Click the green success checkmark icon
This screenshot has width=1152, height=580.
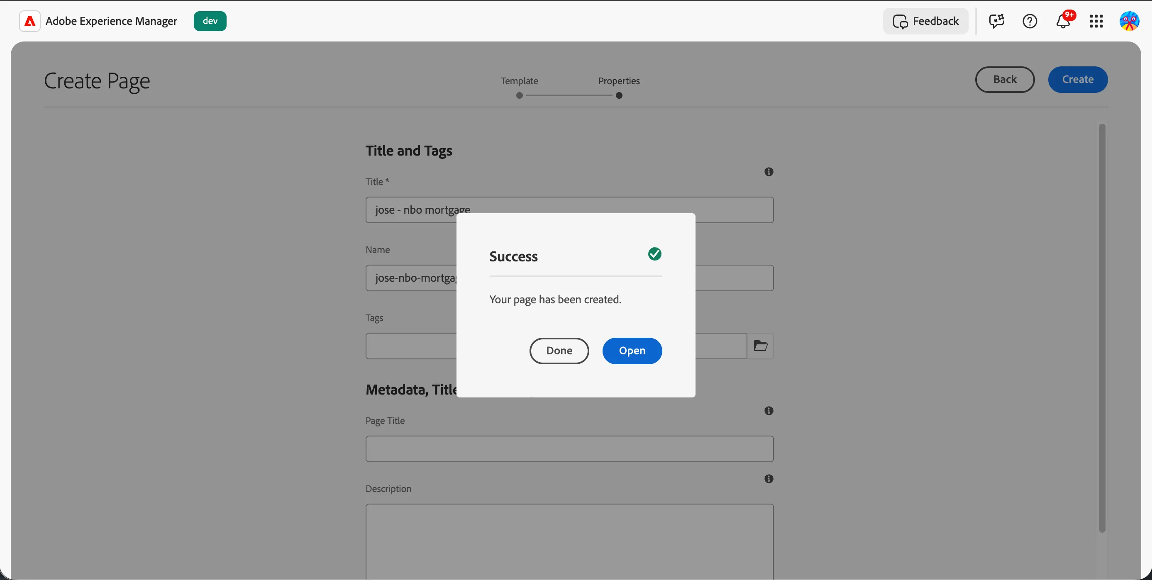655,254
